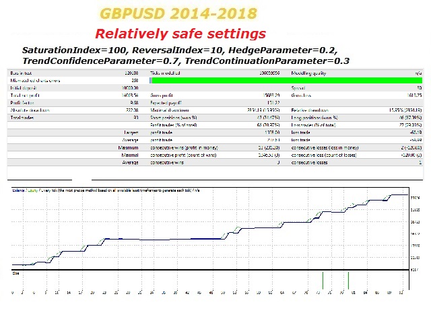The height and width of the screenshot is (323, 431).
Task: Click the "Mismatched charts errors" label
Action: 35,81
